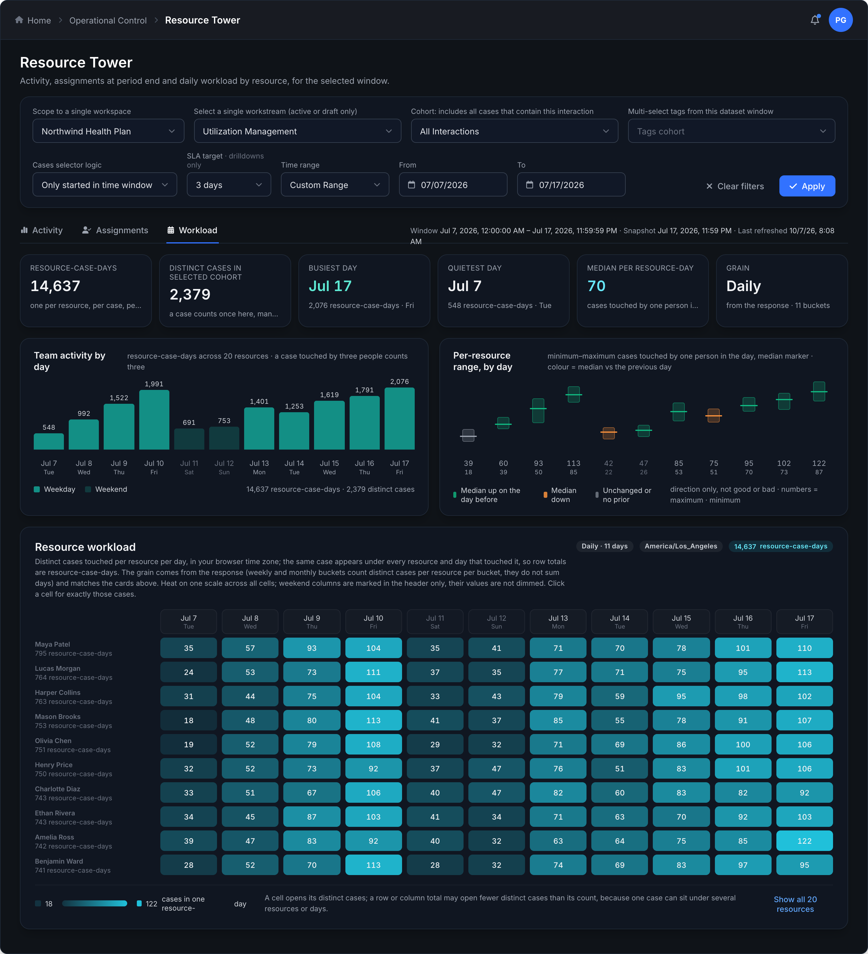868x954 pixels.
Task: Click Maya Patel Jul 10 cell 104
Action: click(373, 648)
